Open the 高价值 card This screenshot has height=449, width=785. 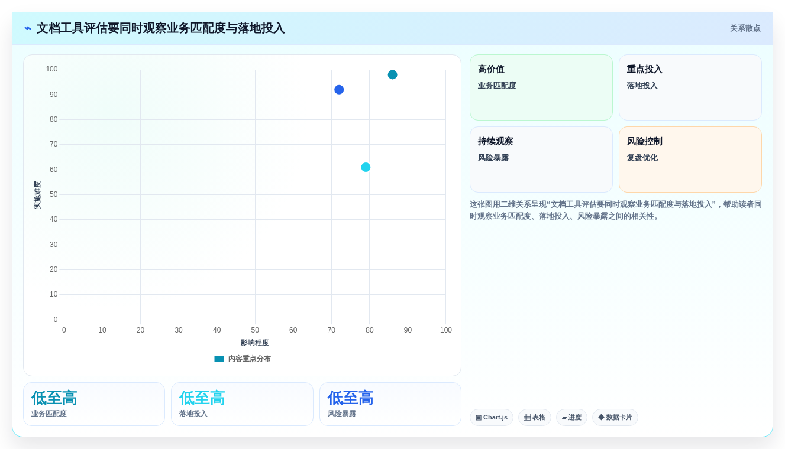coord(541,87)
